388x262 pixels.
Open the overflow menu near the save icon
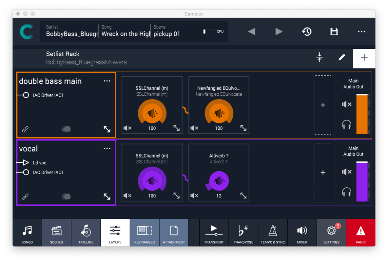361,32
